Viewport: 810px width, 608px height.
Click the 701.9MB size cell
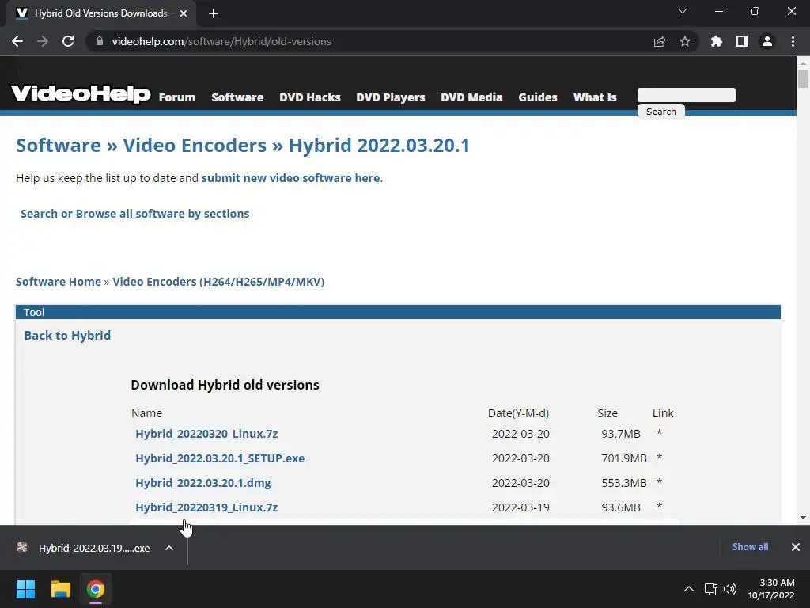pyautogui.click(x=624, y=458)
